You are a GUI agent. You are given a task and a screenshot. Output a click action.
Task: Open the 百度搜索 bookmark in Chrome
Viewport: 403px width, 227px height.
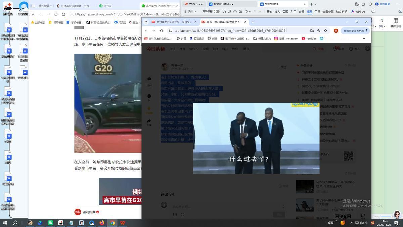click(196, 39)
